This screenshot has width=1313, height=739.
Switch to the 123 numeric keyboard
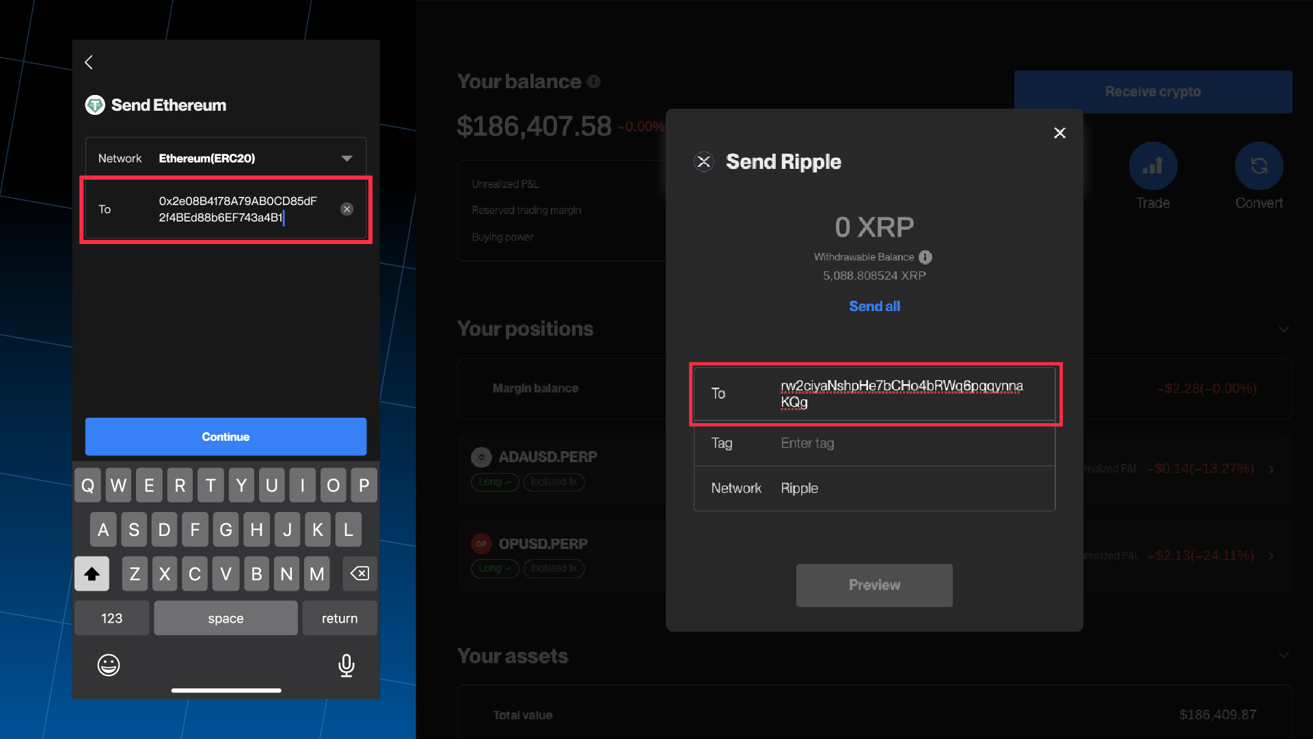click(111, 618)
